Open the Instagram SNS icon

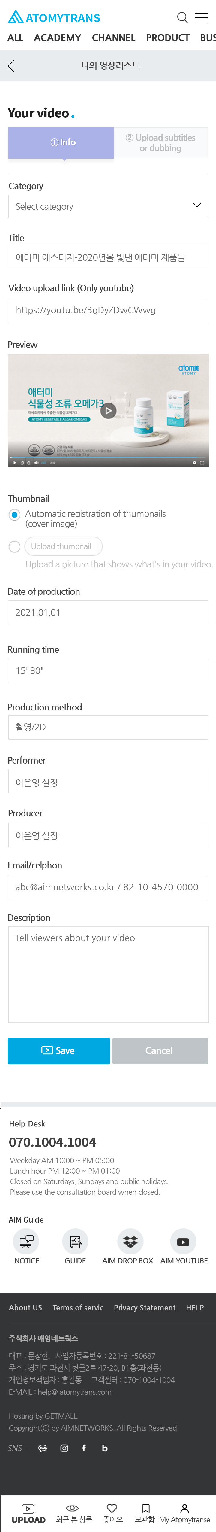[64, 1448]
